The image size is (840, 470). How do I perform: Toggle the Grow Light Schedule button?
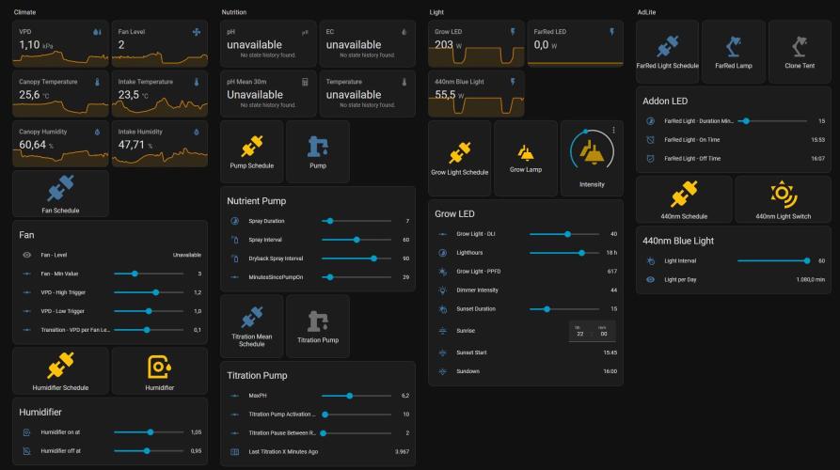point(460,159)
